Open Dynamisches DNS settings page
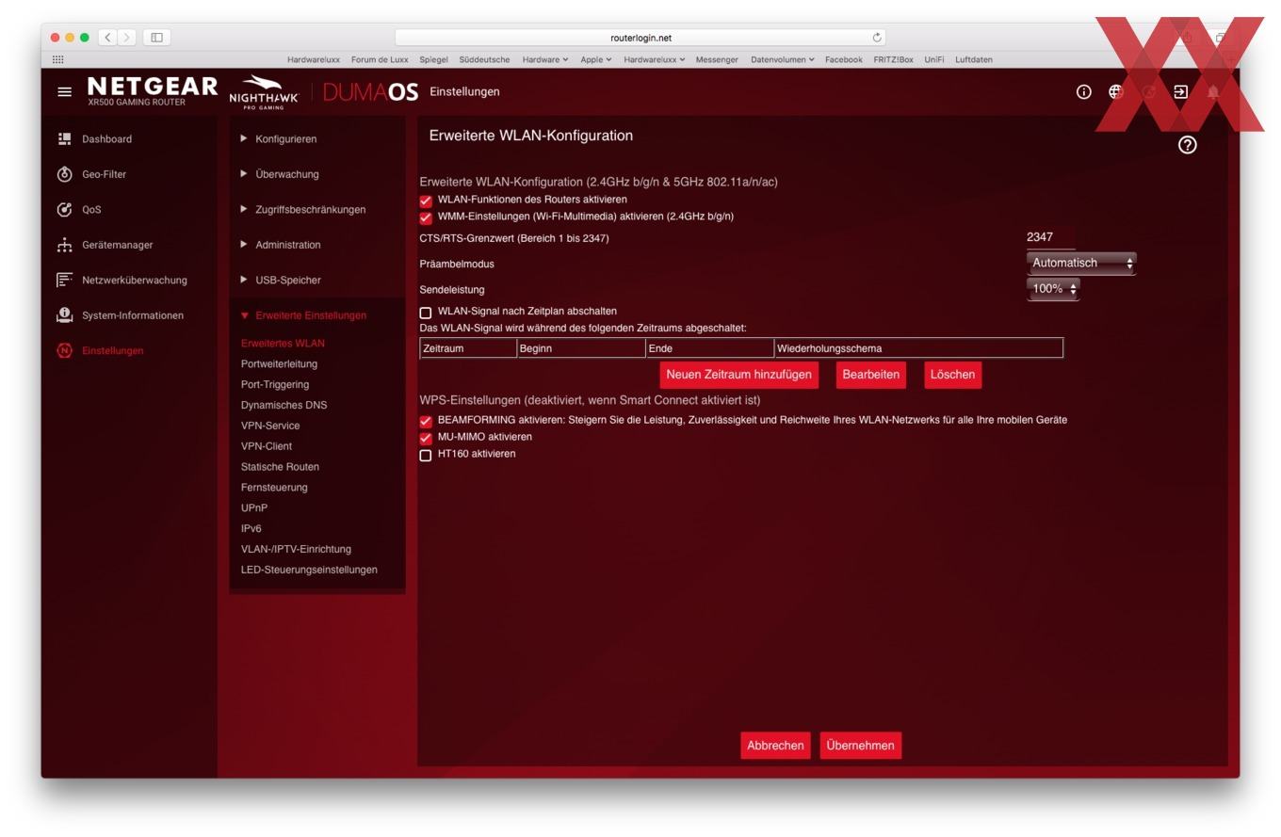Screen dimensions: 1281x837 click(x=284, y=406)
